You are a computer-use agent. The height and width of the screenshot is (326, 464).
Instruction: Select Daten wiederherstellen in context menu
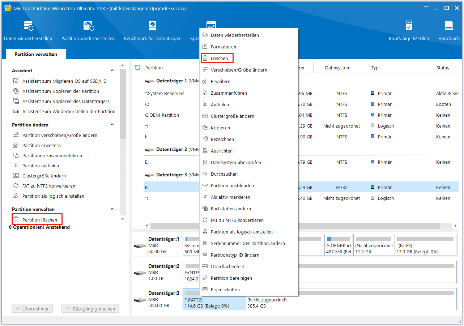(x=249, y=35)
